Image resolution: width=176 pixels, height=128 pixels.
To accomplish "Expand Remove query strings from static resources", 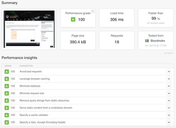I will click(169, 101).
